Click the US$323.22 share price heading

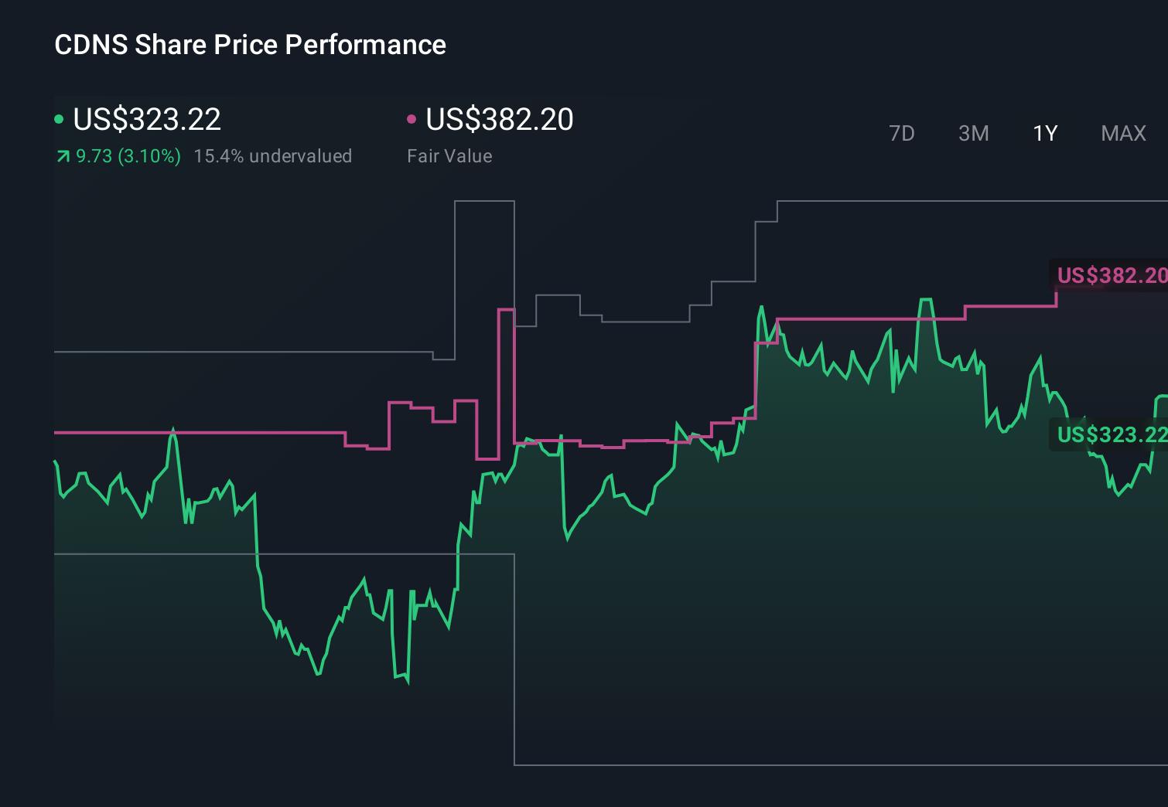point(147,119)
